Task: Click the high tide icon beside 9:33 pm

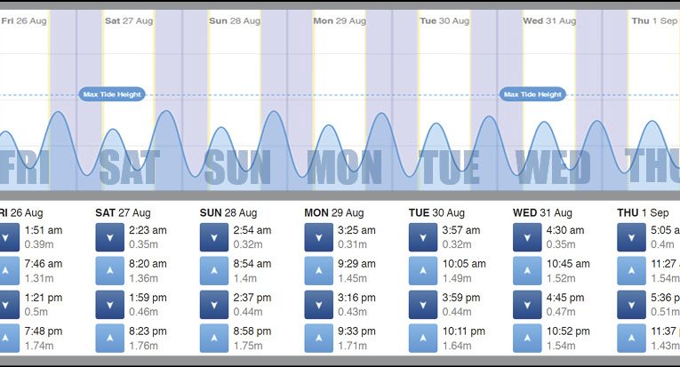Action: click(x=318, y=339)
